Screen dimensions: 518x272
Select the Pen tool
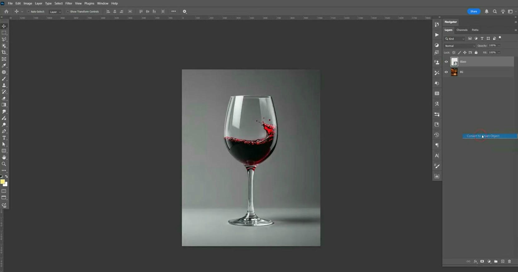coord(4,131)
